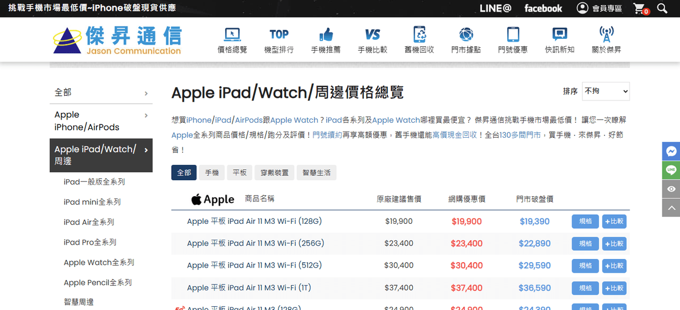
Task: Select the 全部 filter tab
Action: click(184, 173)
